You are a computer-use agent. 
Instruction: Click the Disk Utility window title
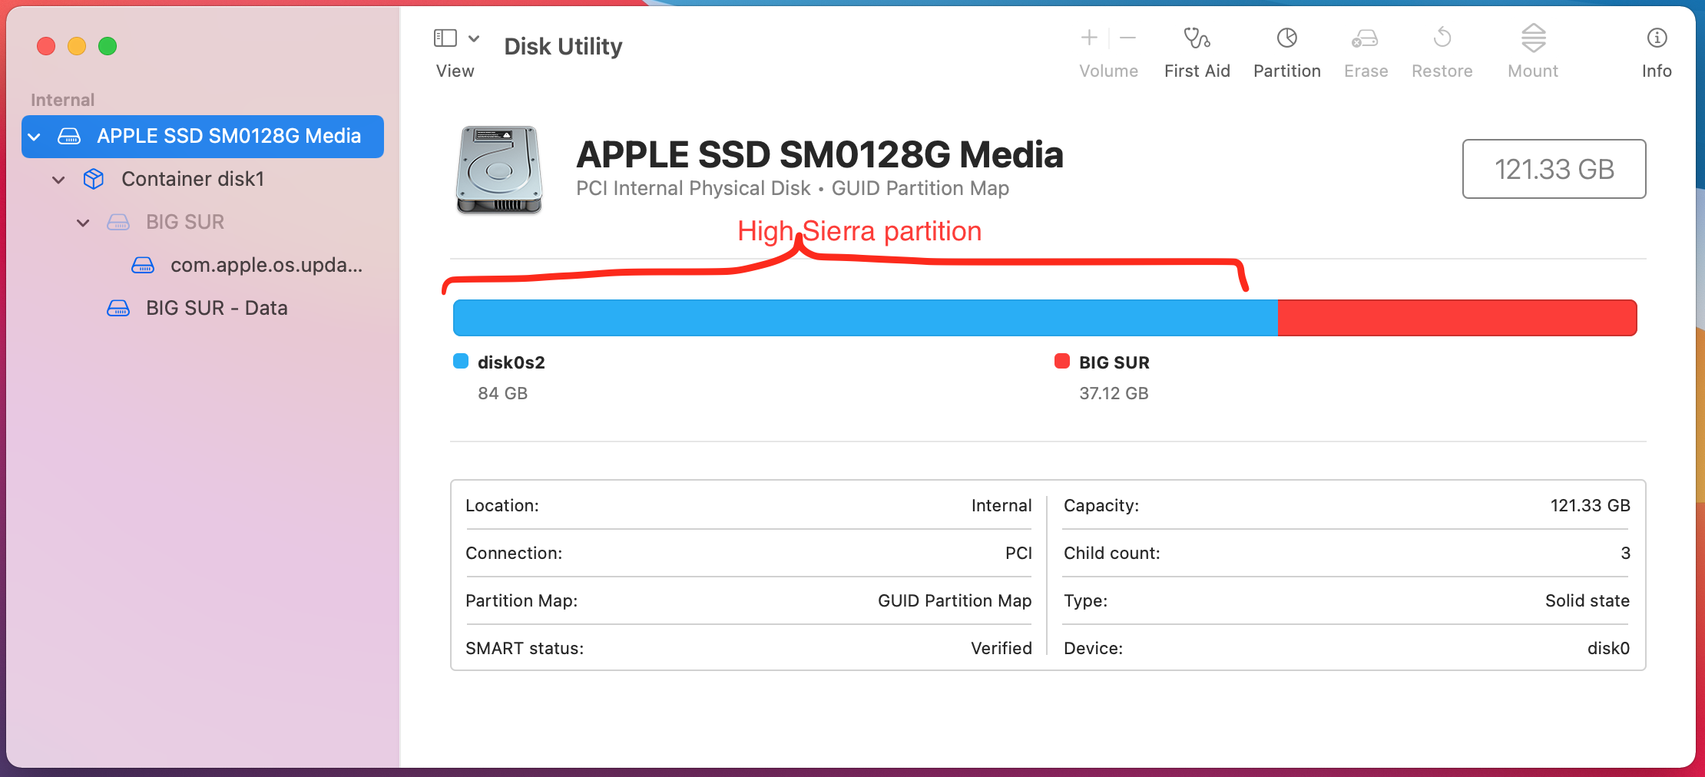click(564, 46)
